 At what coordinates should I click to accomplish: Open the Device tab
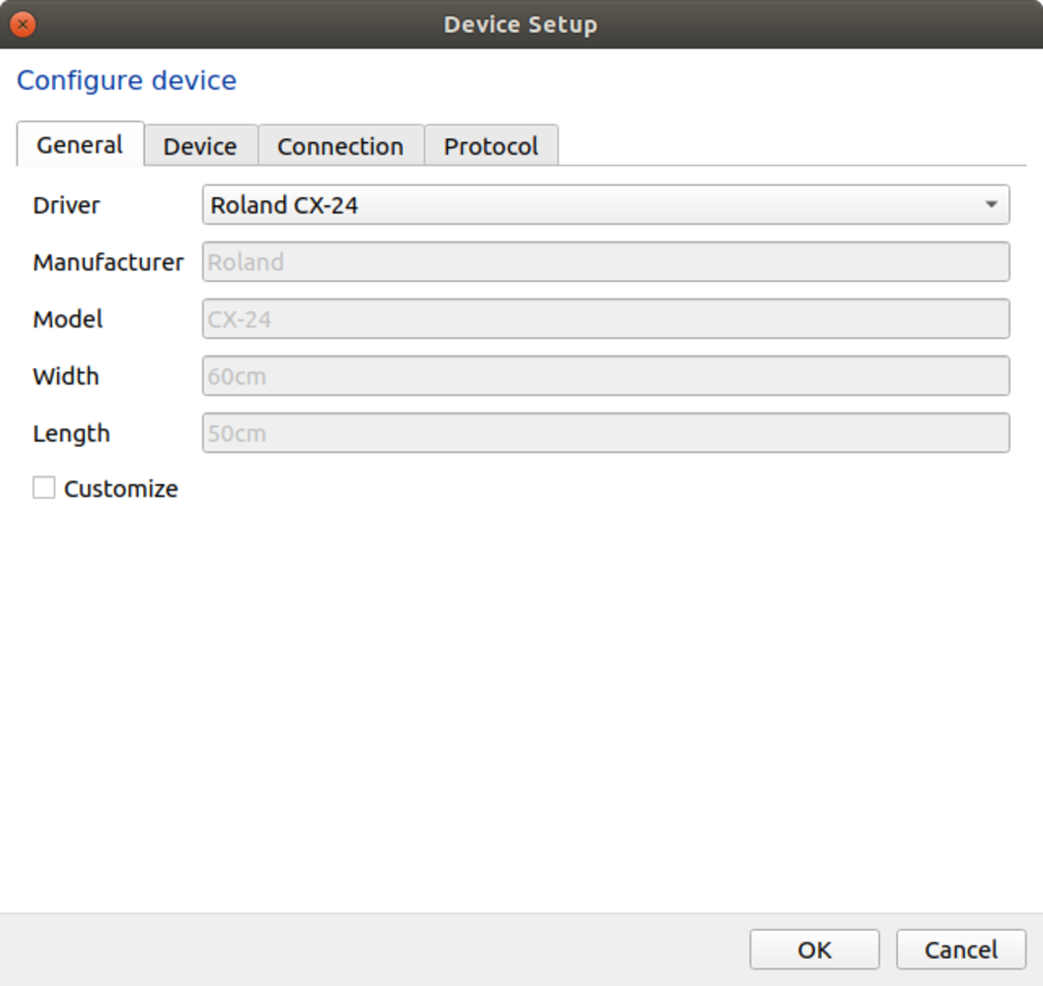tap(200, 146)
